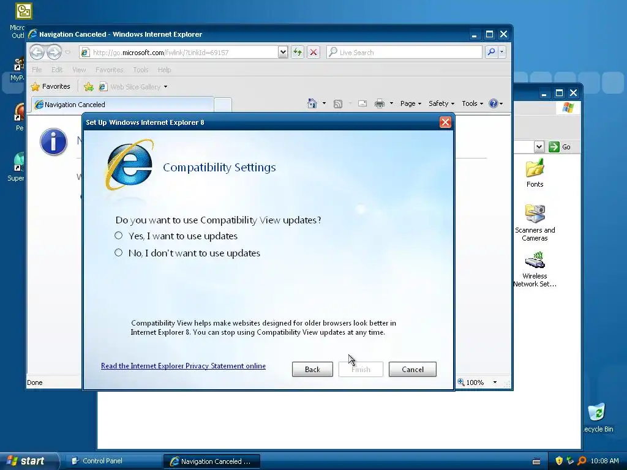This screenshot has width=627, height=470.
Task: Click the Go button in Control Panel
Action: (x=560, y=147)
